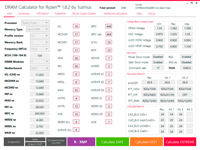Run the Calculate EXTREME button
This screenshot has width=200, height=150.
tap(180, 142)
